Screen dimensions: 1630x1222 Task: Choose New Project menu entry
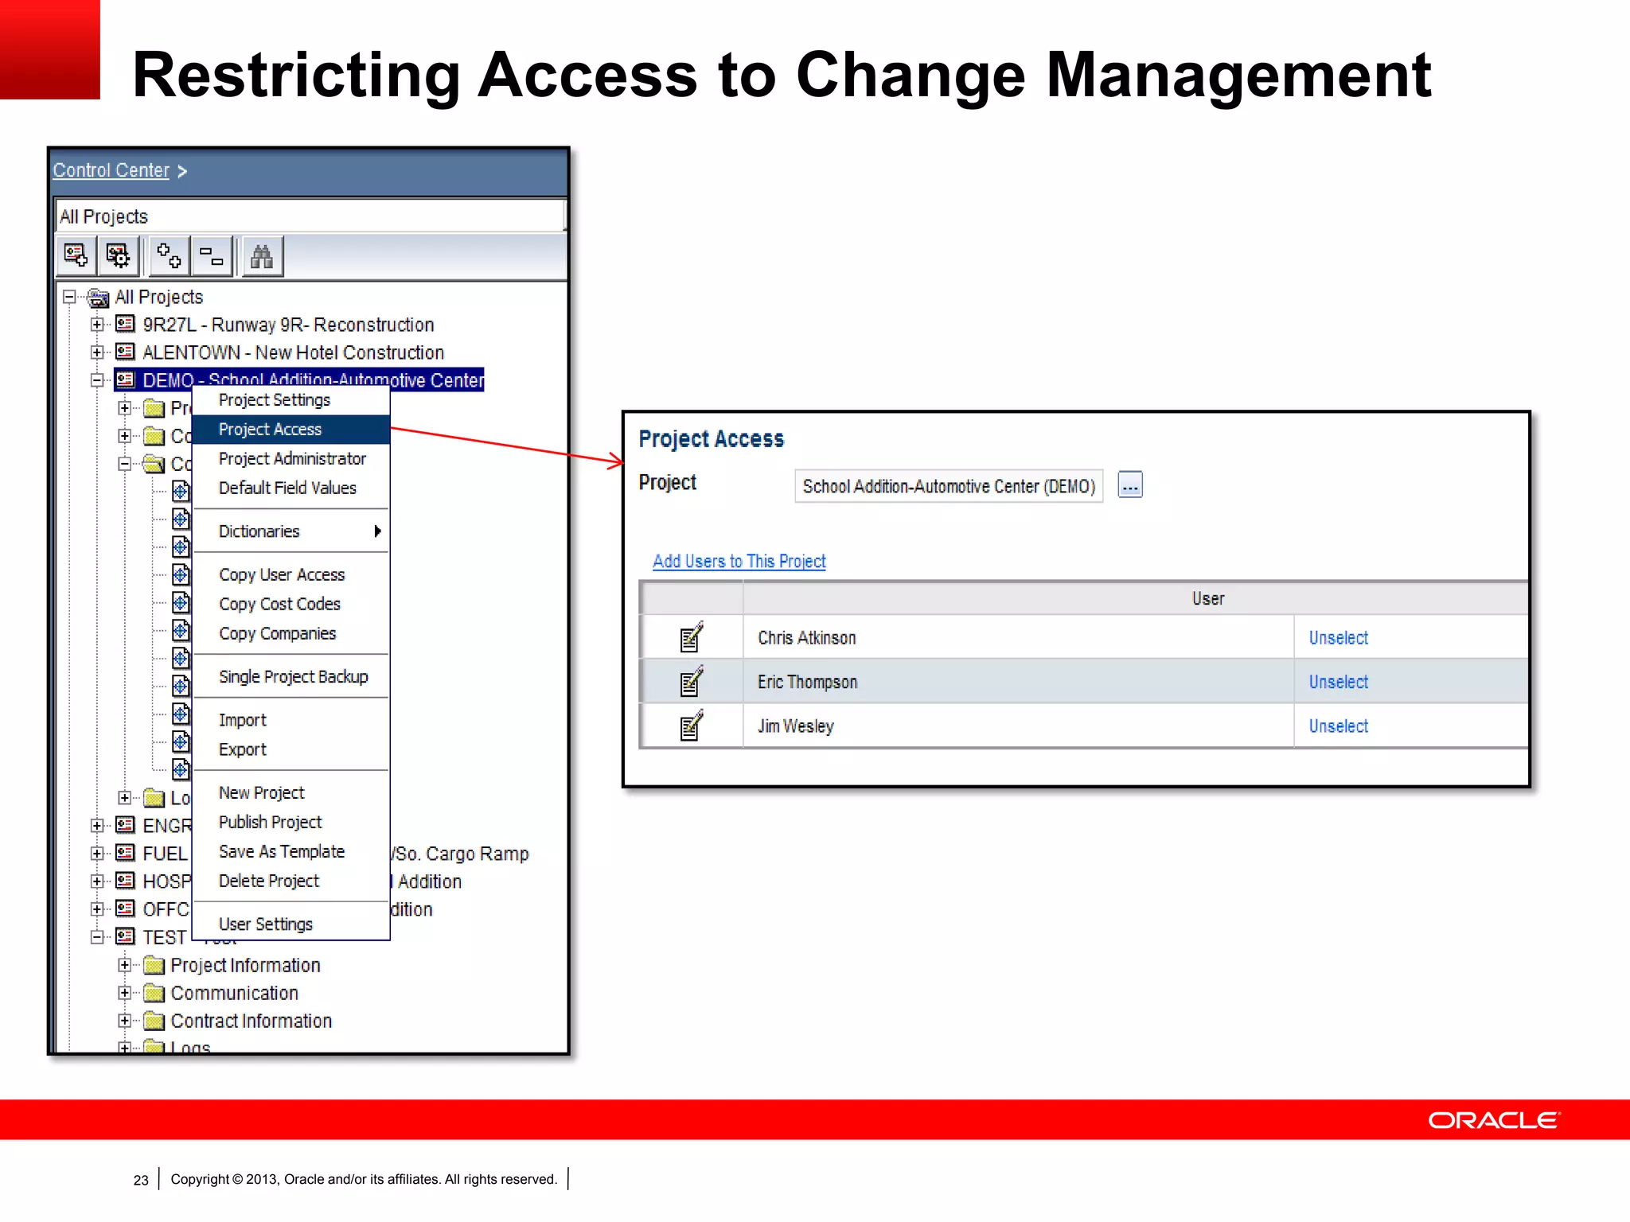click(291, 793)
